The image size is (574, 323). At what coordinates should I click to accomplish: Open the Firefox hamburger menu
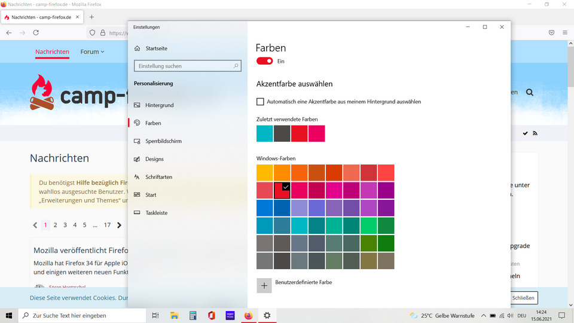click(564, 33)
